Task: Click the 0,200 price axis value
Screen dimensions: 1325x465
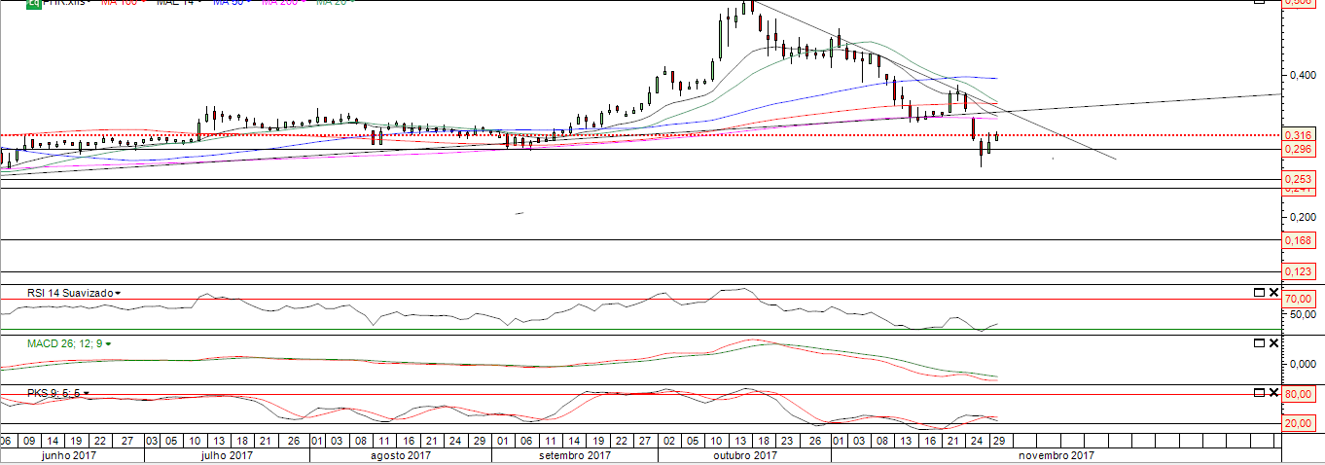Action: pos(1303,216)
